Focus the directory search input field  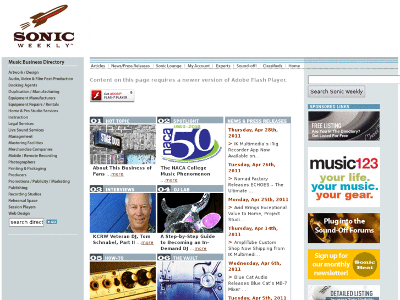(x=26, y=222)
